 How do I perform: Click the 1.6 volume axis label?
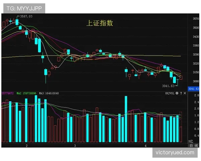pyautogui.click(x=197, y=115)
